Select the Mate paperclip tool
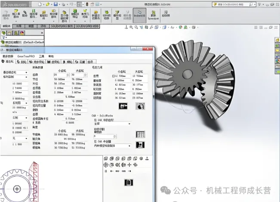This screenshot has width=280, height=202. point(25,14)
